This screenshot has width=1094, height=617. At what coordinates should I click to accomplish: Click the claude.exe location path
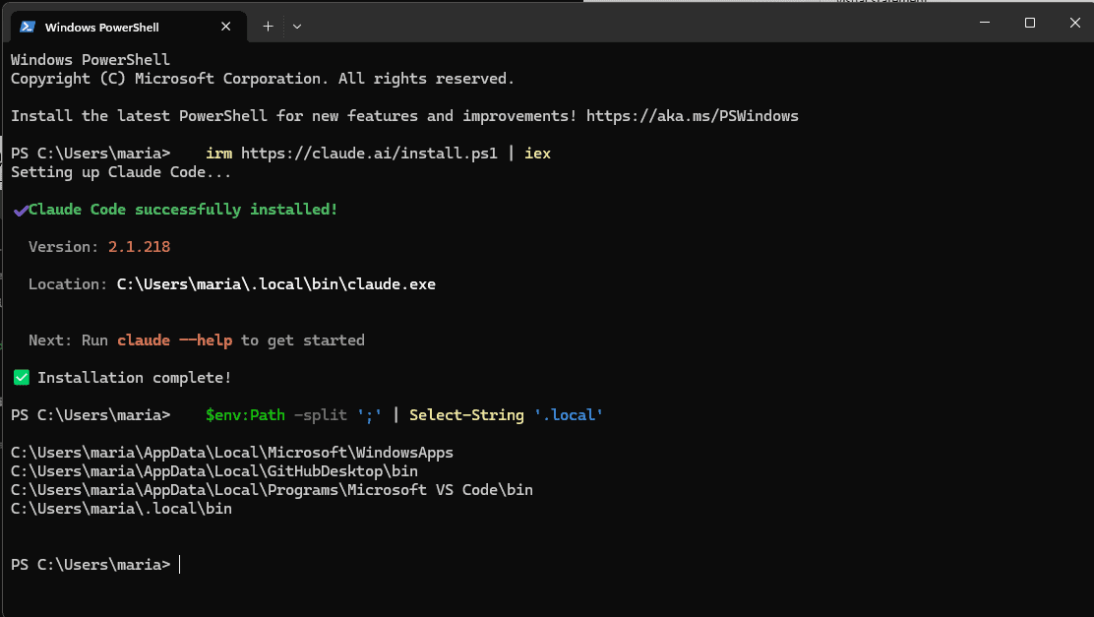(276, 284)
